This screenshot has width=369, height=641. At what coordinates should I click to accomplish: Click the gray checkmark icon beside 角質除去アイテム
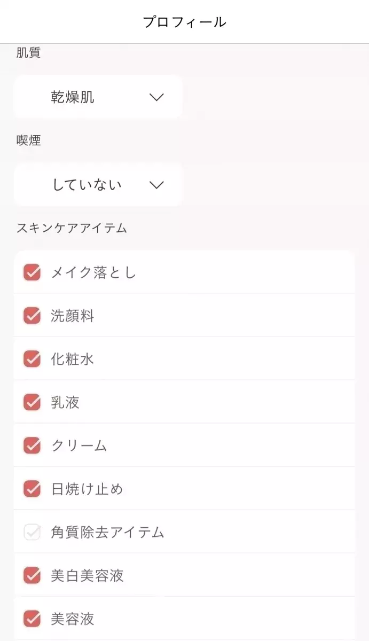tap(32, 532)
